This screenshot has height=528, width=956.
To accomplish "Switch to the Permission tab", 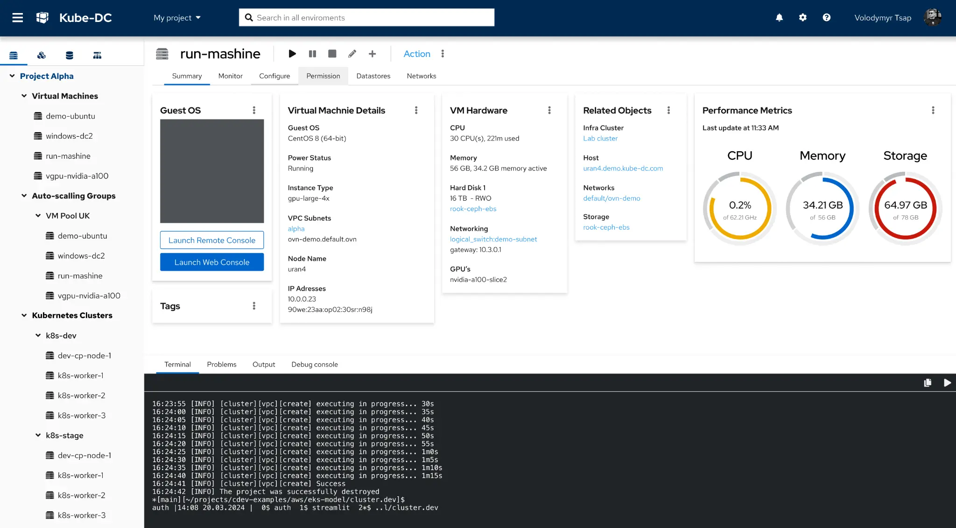I will [x=323, y=76].
